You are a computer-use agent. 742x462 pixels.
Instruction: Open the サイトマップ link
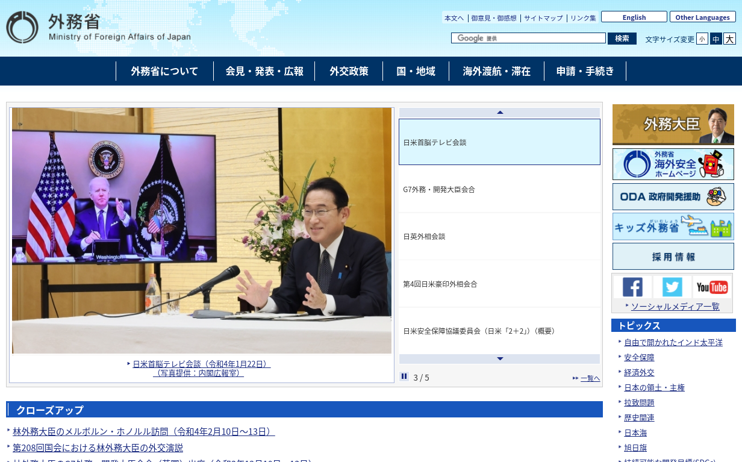(543, 18)
